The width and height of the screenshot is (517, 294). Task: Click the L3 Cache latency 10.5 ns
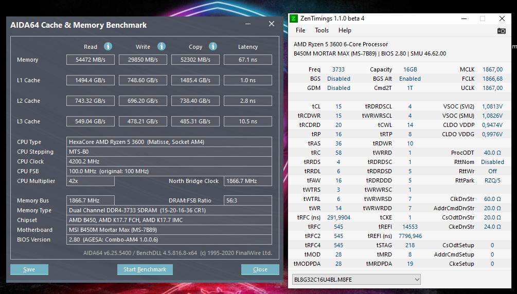click(248, 121)
